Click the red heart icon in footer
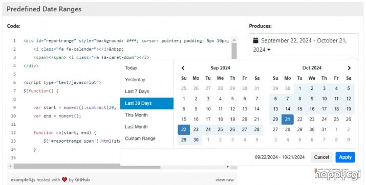Viewport: 366px width, 185px height. pyautogui.click(x=64, y=180)
